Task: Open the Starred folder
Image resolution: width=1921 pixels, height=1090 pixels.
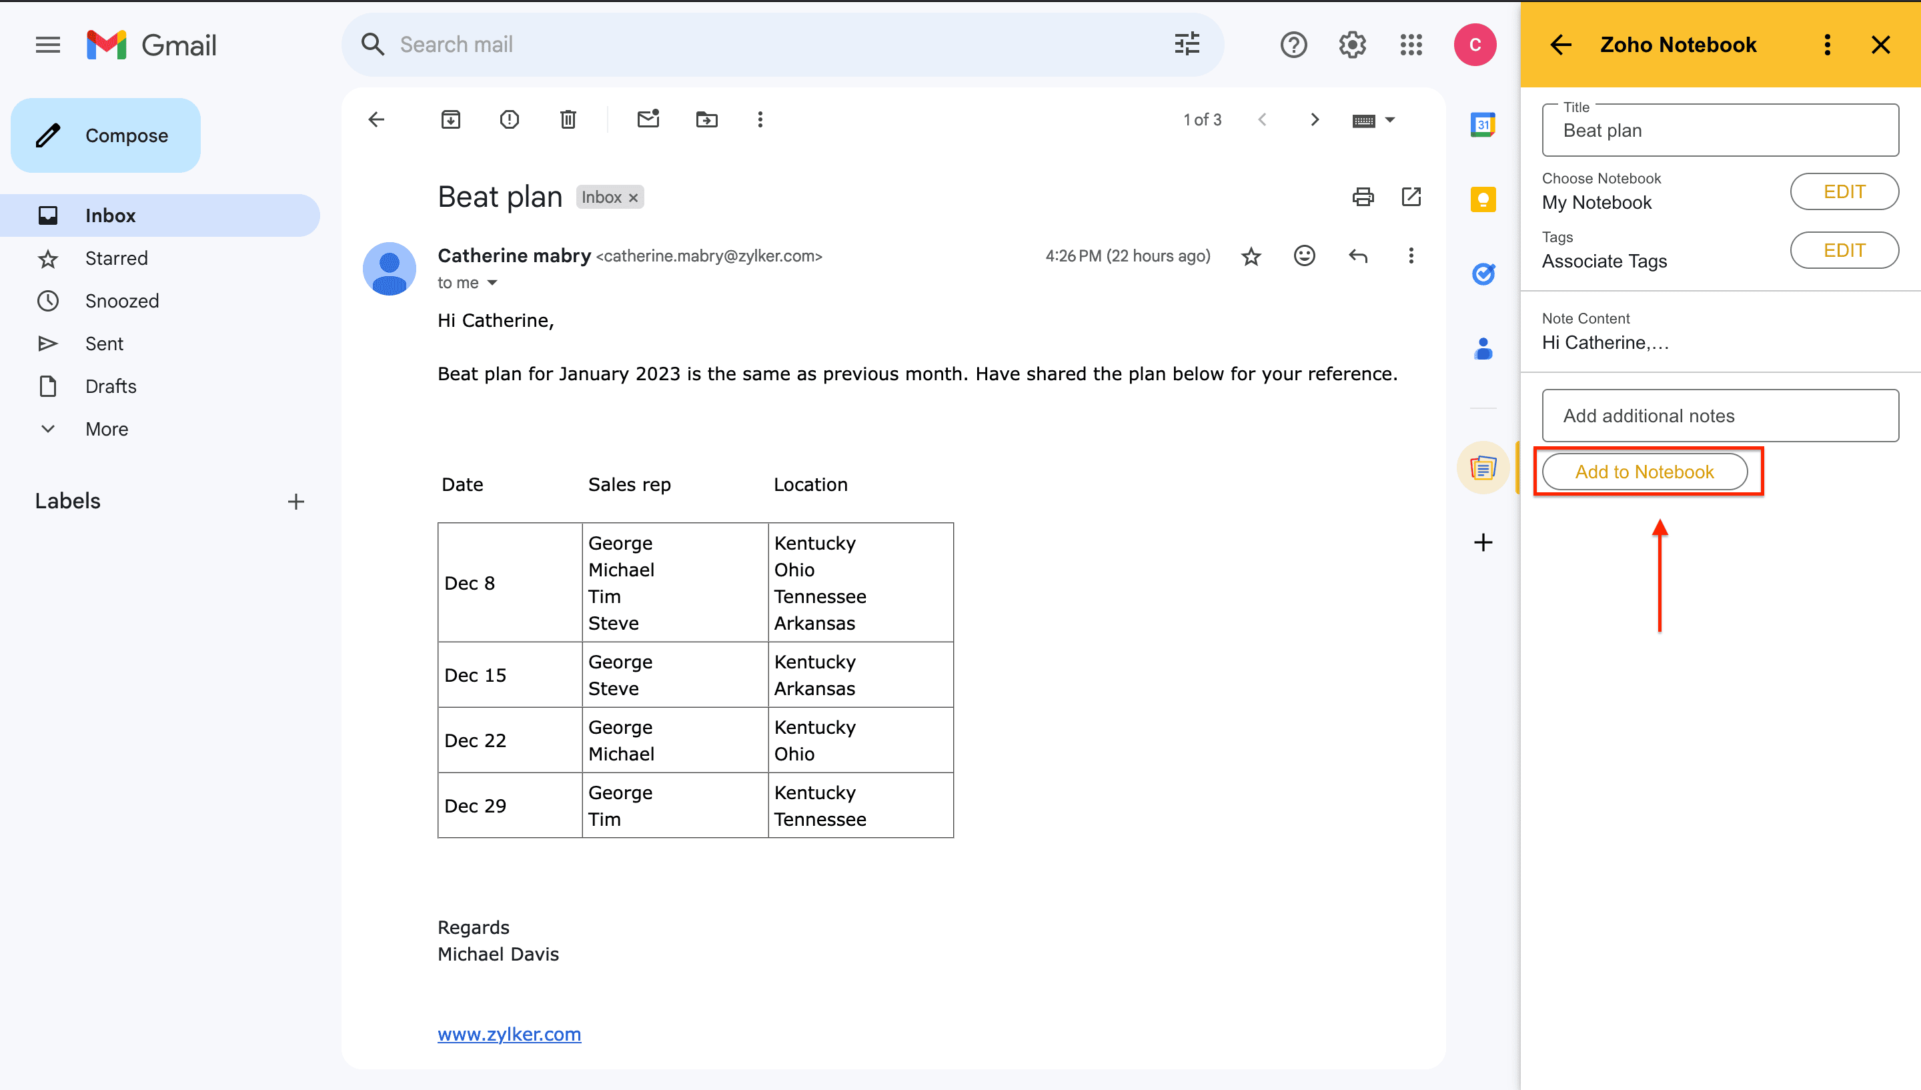Action: 116,258
